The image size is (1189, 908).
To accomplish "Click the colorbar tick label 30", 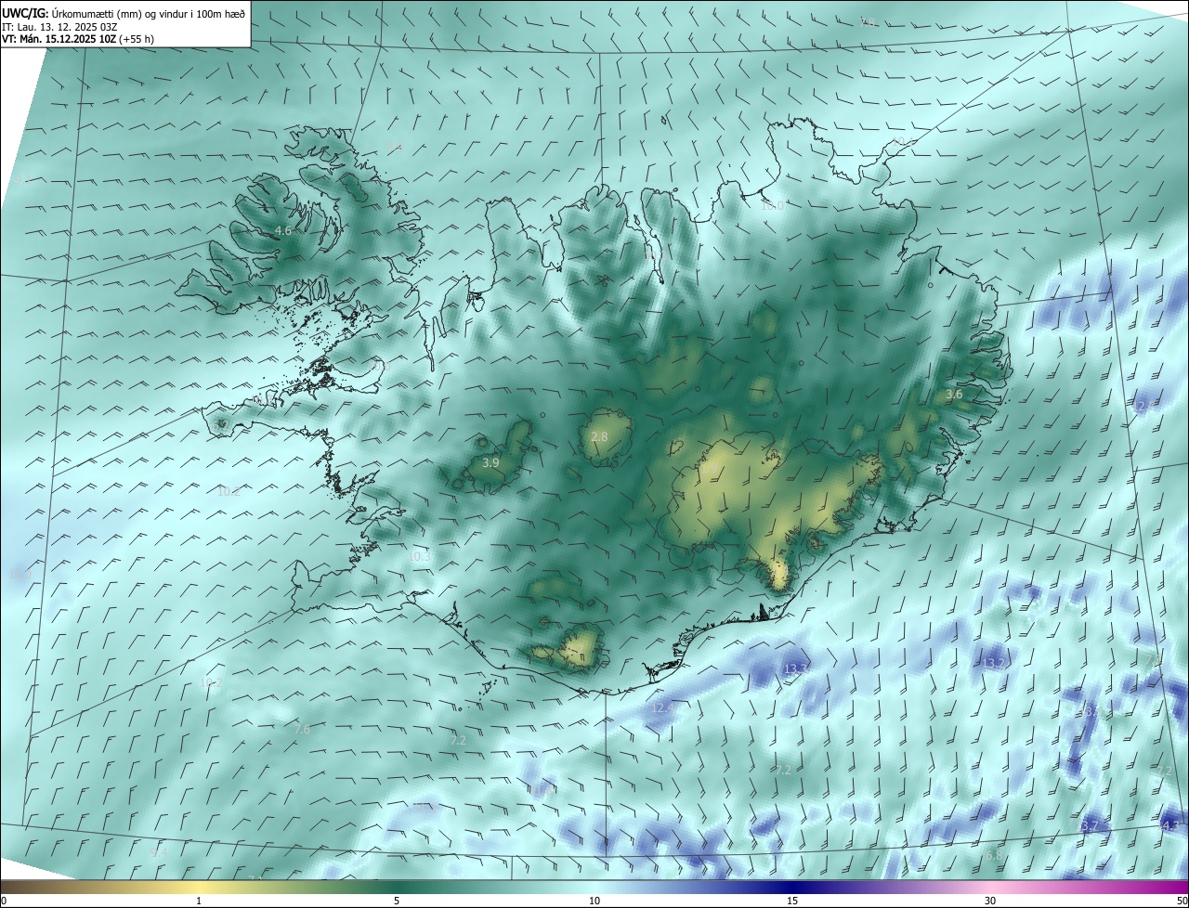I will point(990,902).
